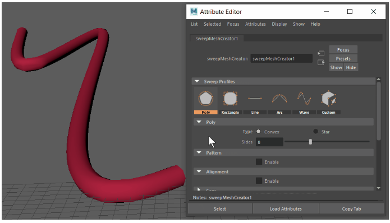390x223 pixels.
Task: Select Convex poly type
Action: click(x=259, y=131)
